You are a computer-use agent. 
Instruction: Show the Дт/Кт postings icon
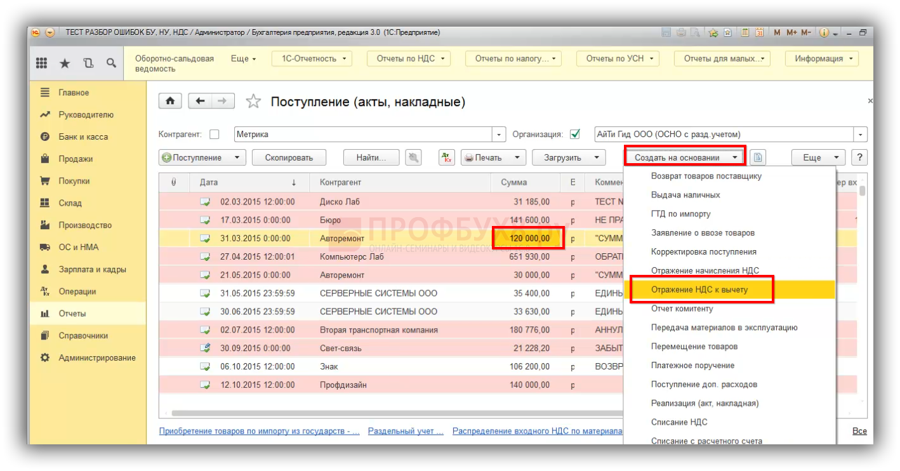[447, 157]
